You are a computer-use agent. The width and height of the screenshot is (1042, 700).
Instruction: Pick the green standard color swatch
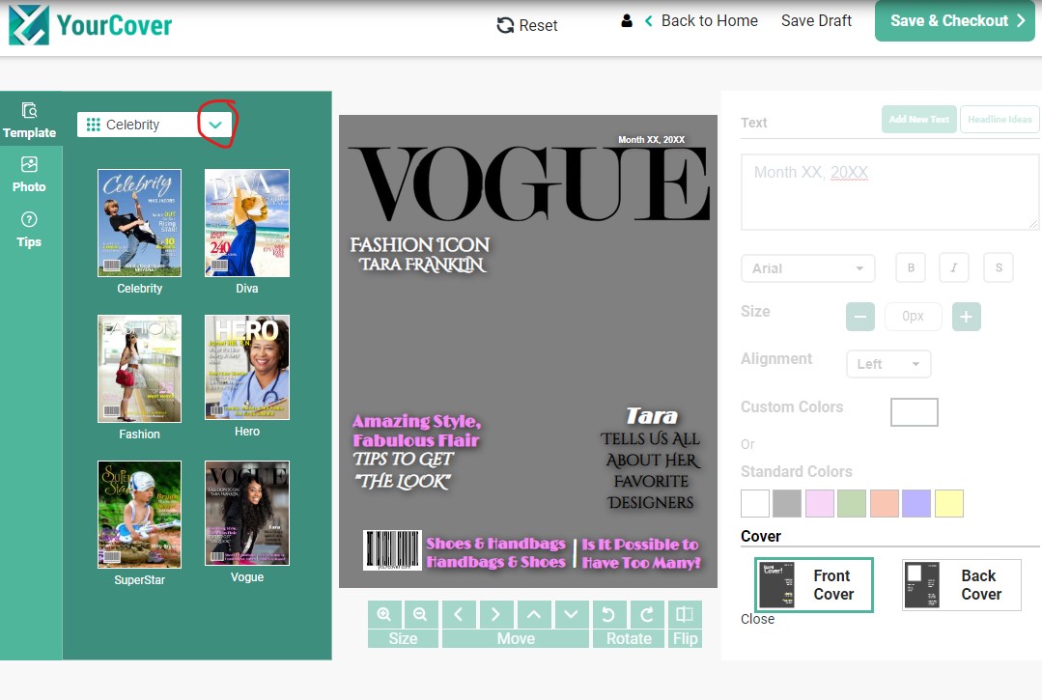click(x=852, y=503)
